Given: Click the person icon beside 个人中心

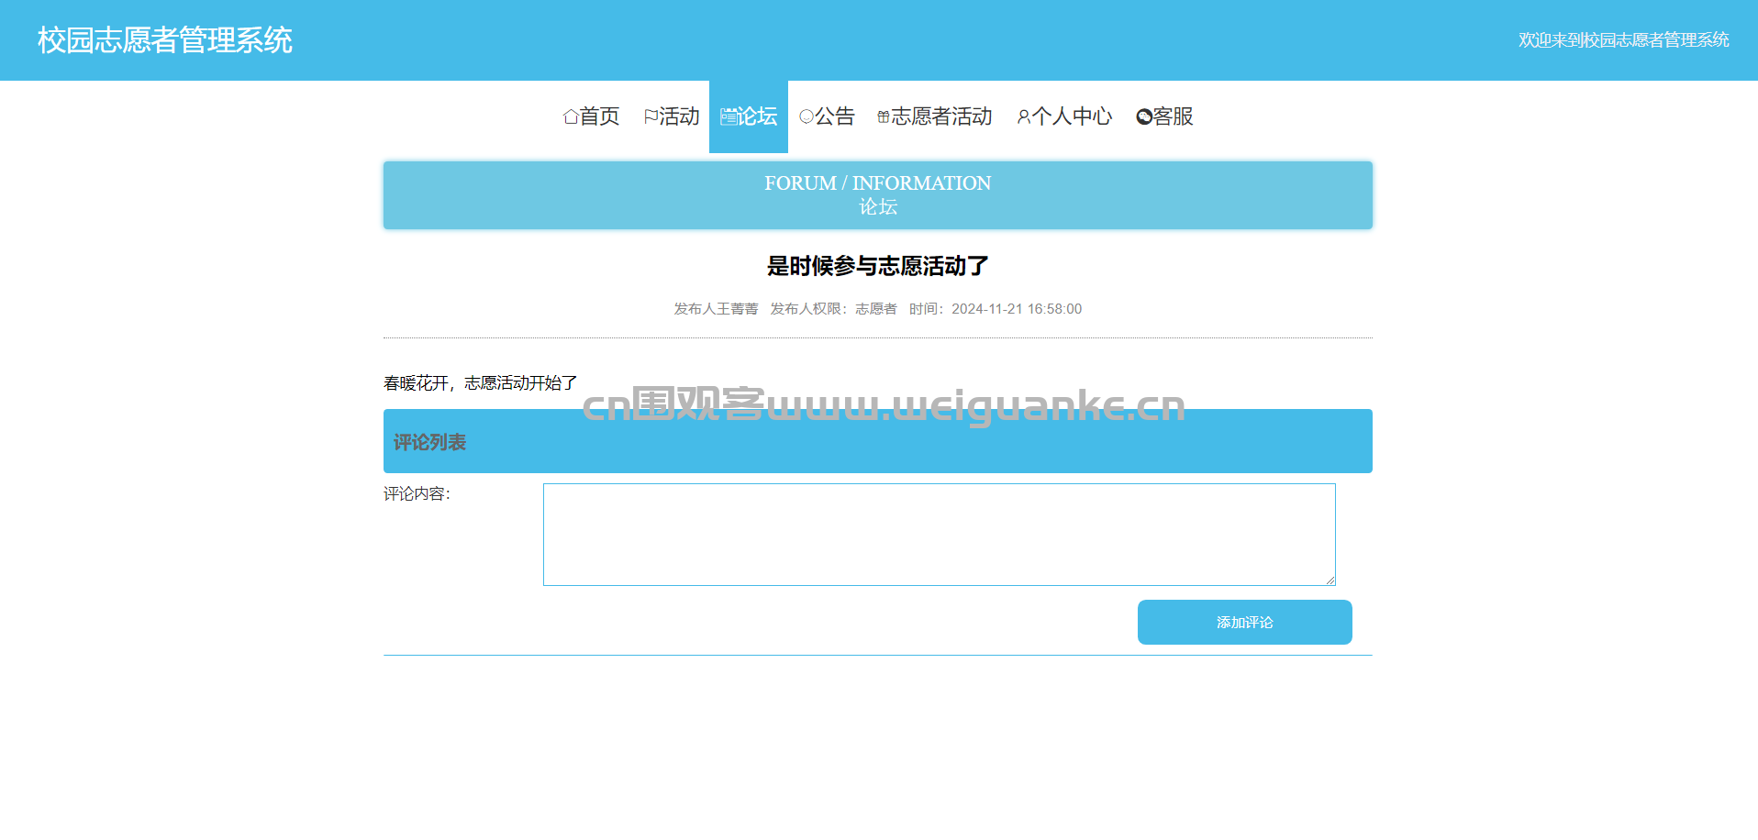Looking at the screenshot, I should click(x=1024, y=116).
